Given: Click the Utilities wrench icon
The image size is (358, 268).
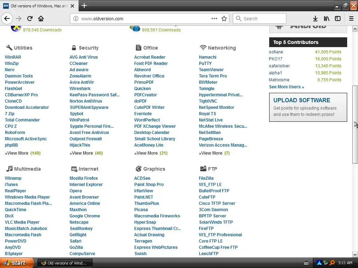Looking at the screenshot, I should pyautogui.click(x=9, y=47).
